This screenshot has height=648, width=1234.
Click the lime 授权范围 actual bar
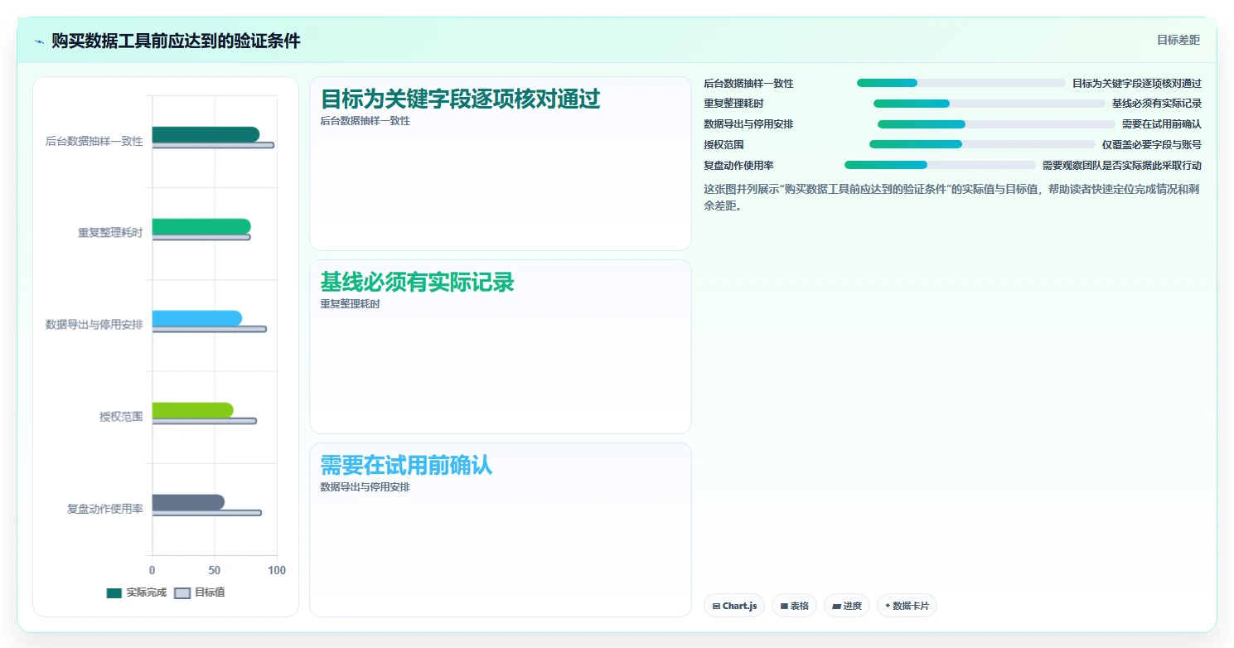(192, 410)
